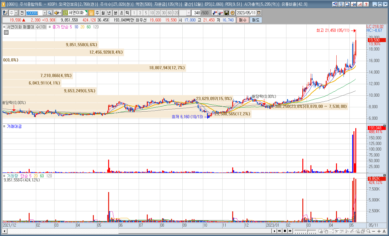Click the stock code input field 200880

click(34, 13)
